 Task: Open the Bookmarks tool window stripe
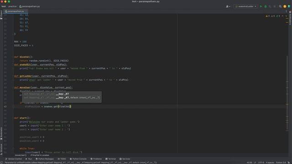pos(1,133)
